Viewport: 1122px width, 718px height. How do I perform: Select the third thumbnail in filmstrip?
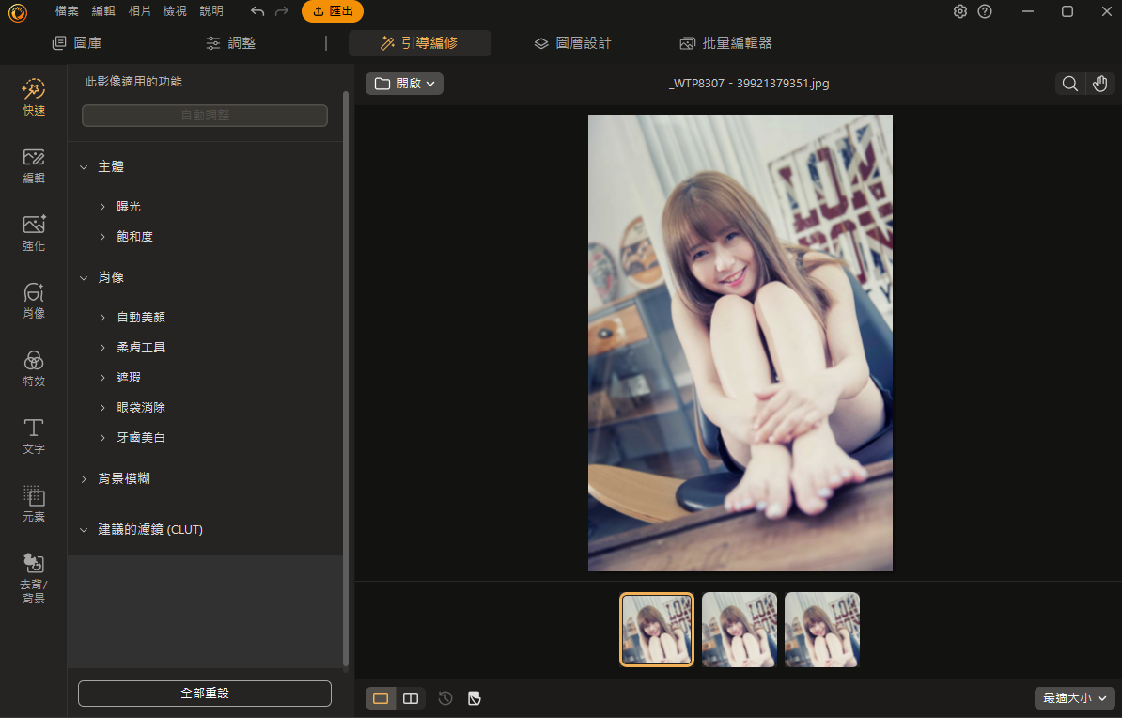[x=822, y=629]
